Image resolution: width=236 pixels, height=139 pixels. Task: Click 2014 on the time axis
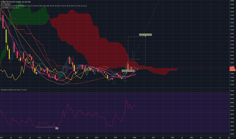pyautogui.click(x=21, y=137)
